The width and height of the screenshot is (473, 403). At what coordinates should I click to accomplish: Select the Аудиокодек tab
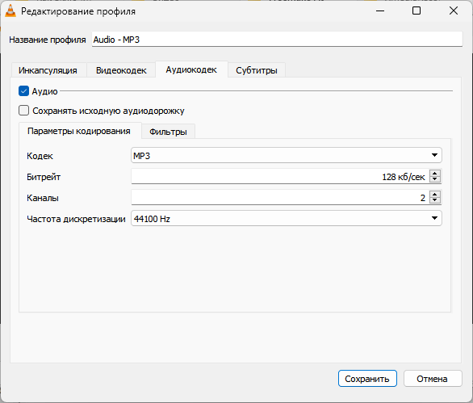pos(191,69)
